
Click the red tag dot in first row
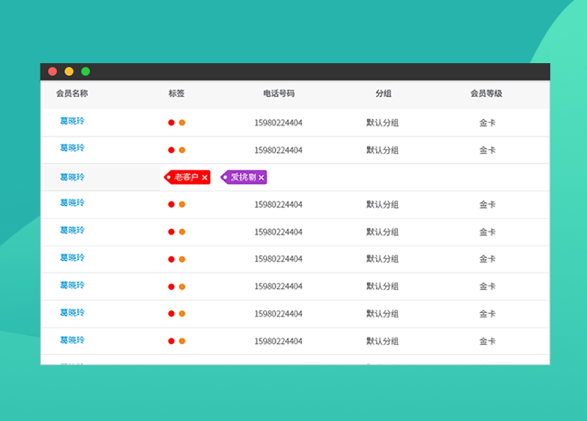click(x=172, y=123)
